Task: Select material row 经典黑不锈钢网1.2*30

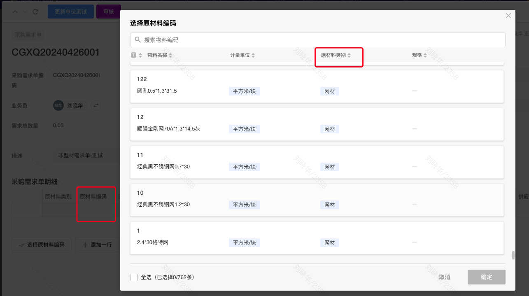Action: coord(317,200)
